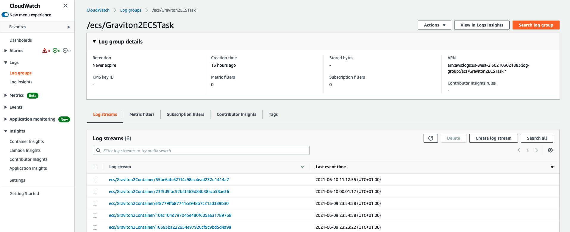570x232 pixels.
Task: Open Getting Started in the sidebar
Action: pyautogui.click(x=24, y=194)
